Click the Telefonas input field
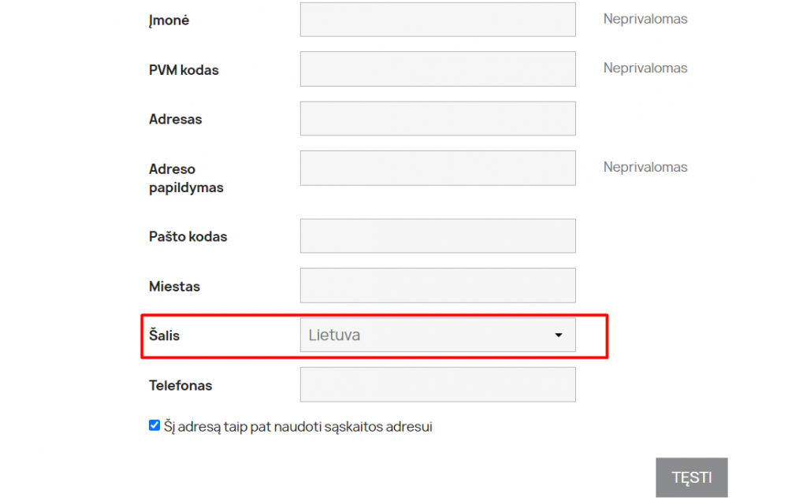Image resolution: width=788 pixels, height=504 pixels. pos(437,385)
